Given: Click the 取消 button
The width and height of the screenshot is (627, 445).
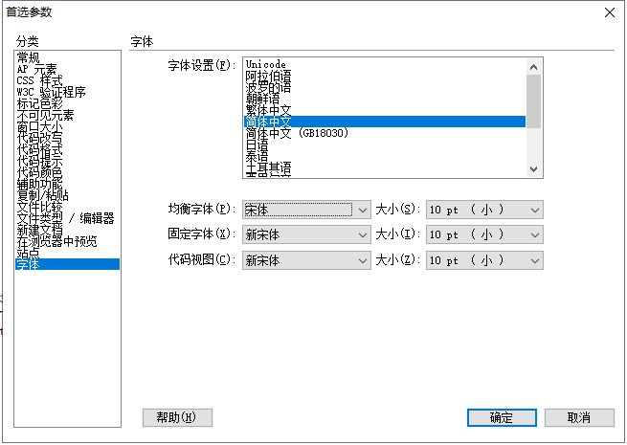Looking at the screenshot, I should click(578, 418).
